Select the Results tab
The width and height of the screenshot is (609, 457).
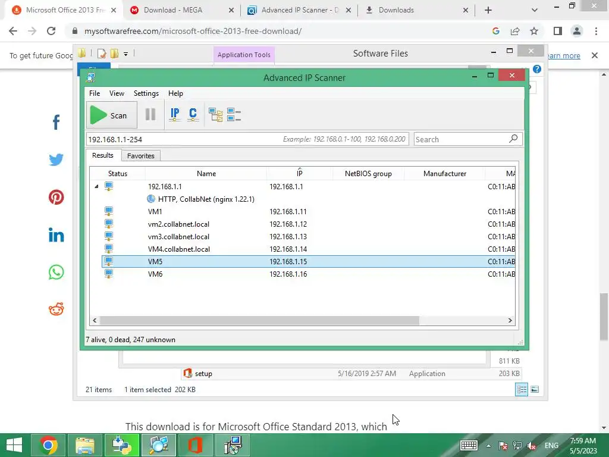[x=103, y=155]
